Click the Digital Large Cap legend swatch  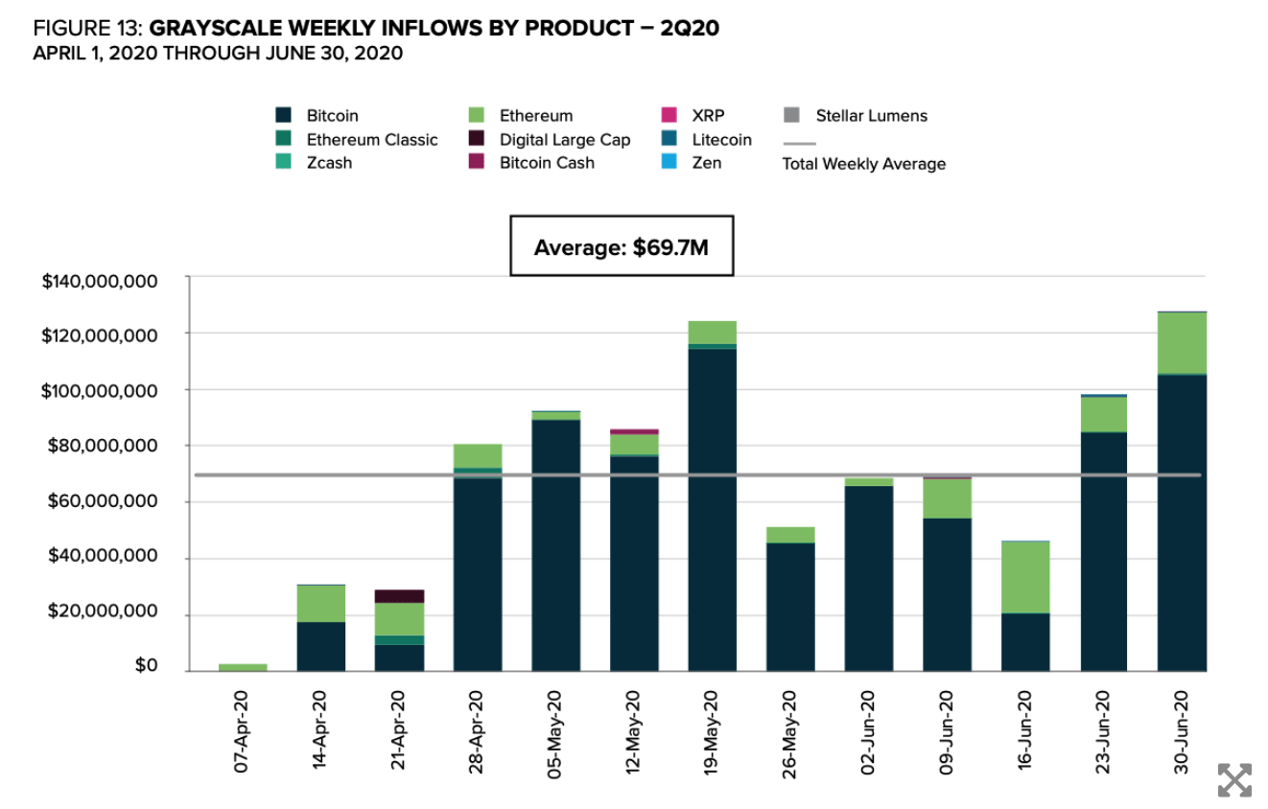[x=475, y=139]
